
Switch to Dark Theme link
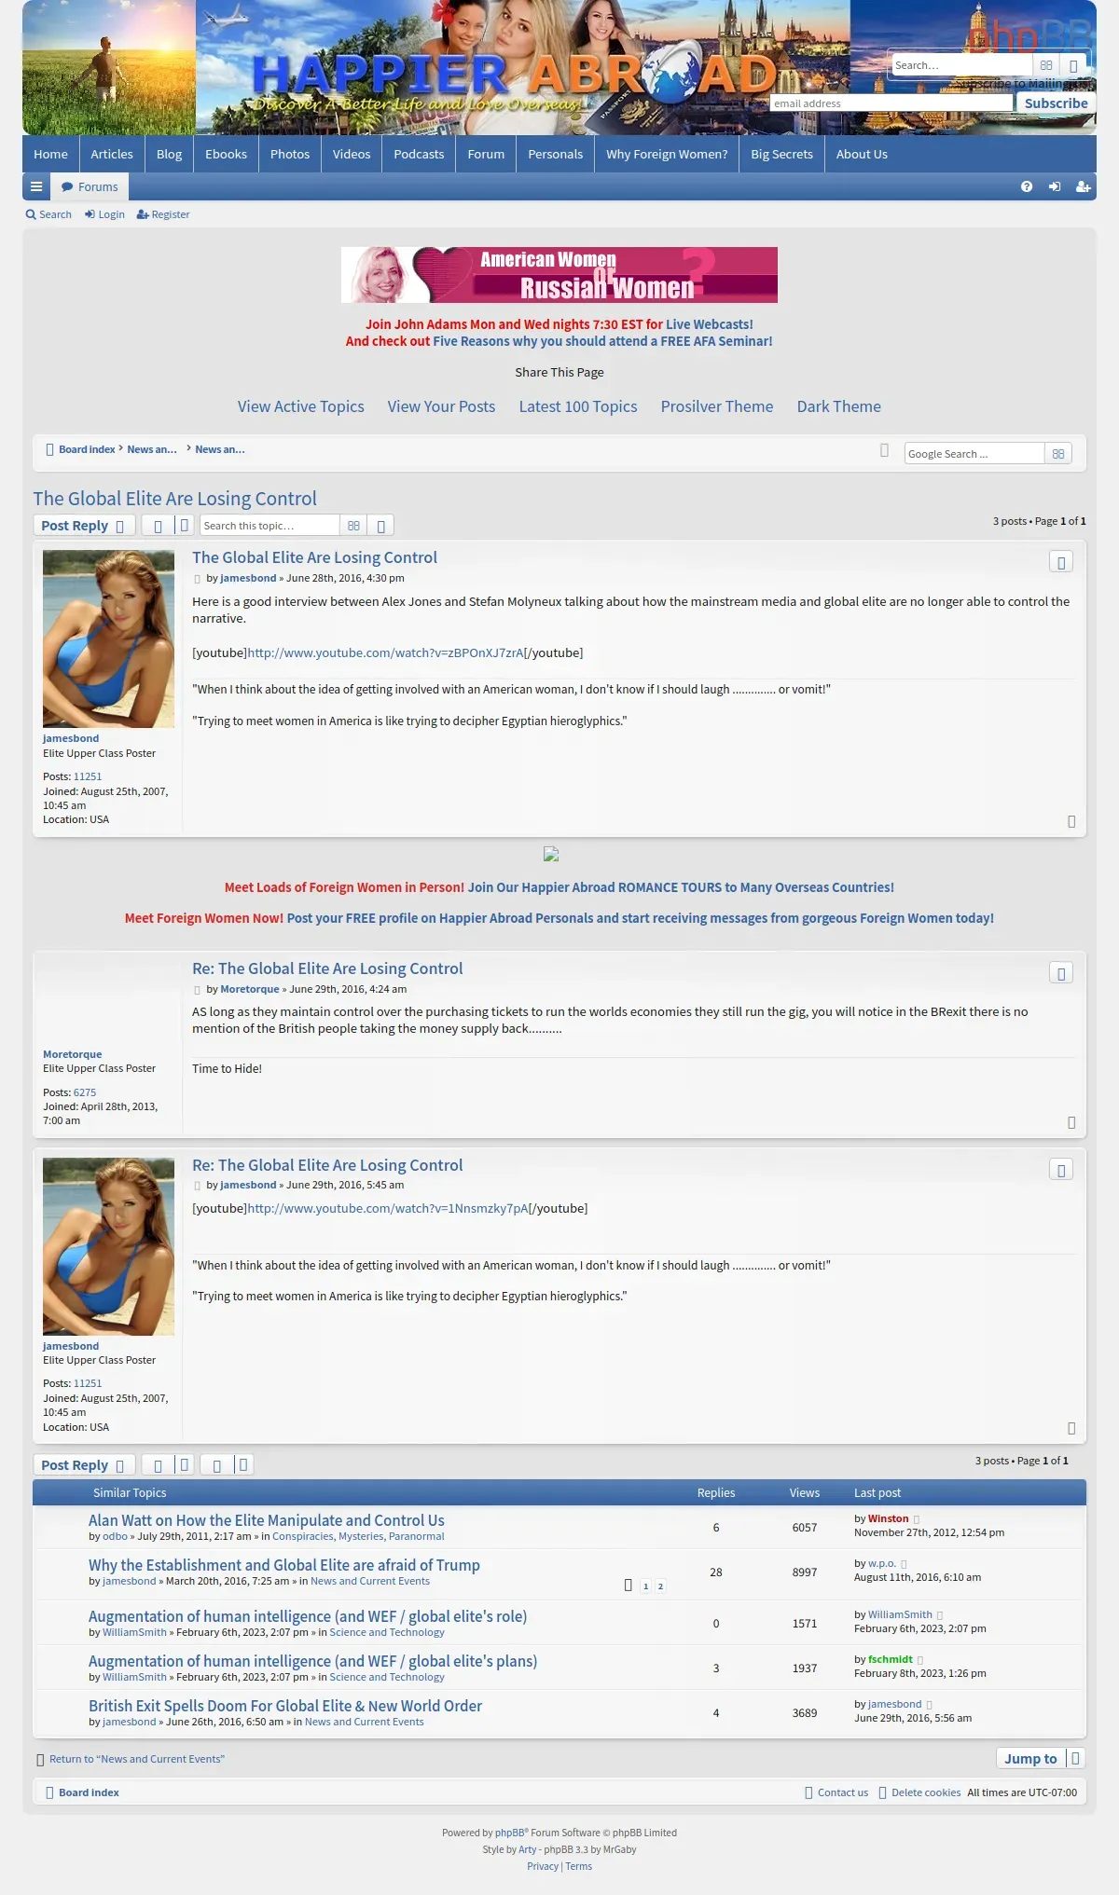tap(838, 406)
